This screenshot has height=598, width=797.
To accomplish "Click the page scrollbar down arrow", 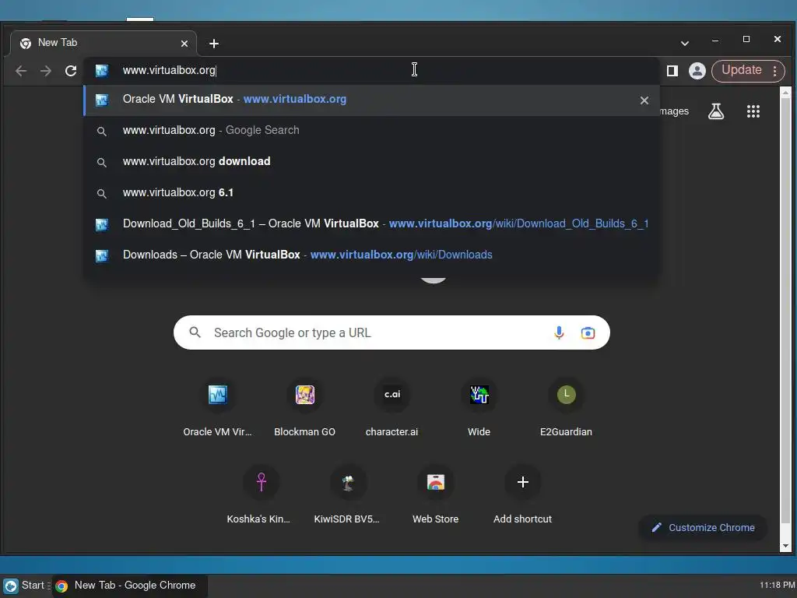I will tap(785, 546).
